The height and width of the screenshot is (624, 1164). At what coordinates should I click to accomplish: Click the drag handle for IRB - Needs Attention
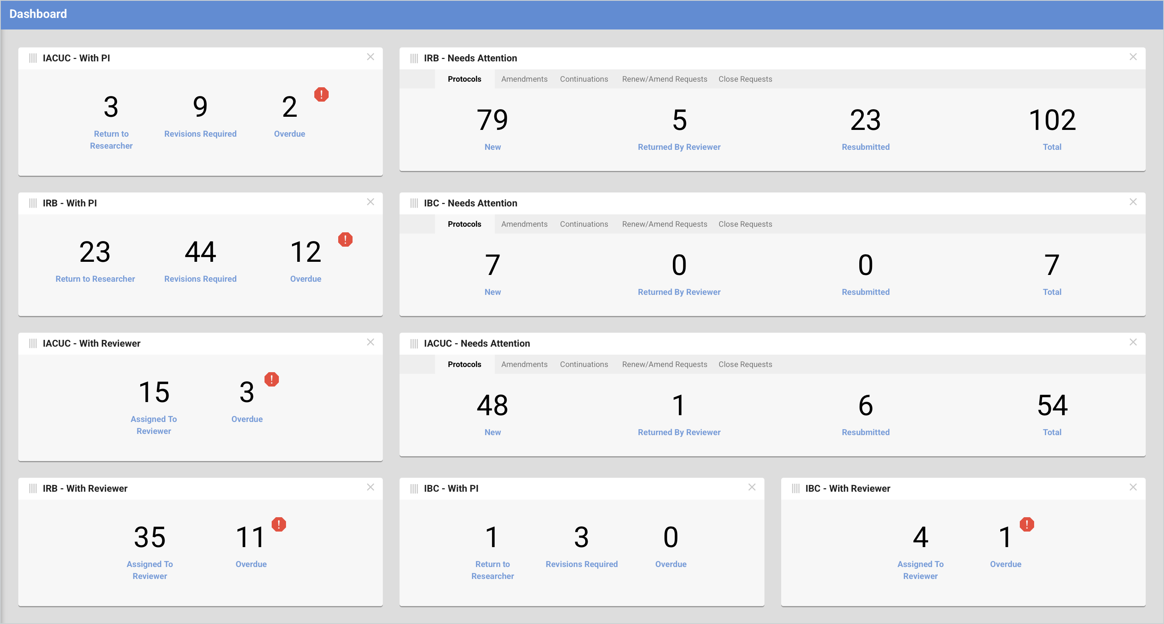pos(414,58)
